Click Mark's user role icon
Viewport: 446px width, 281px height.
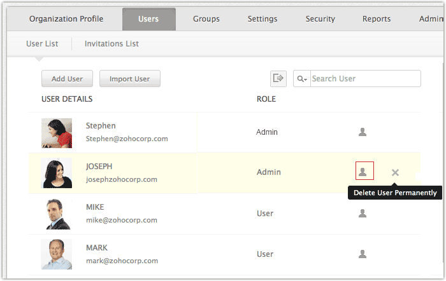[363, 254]
